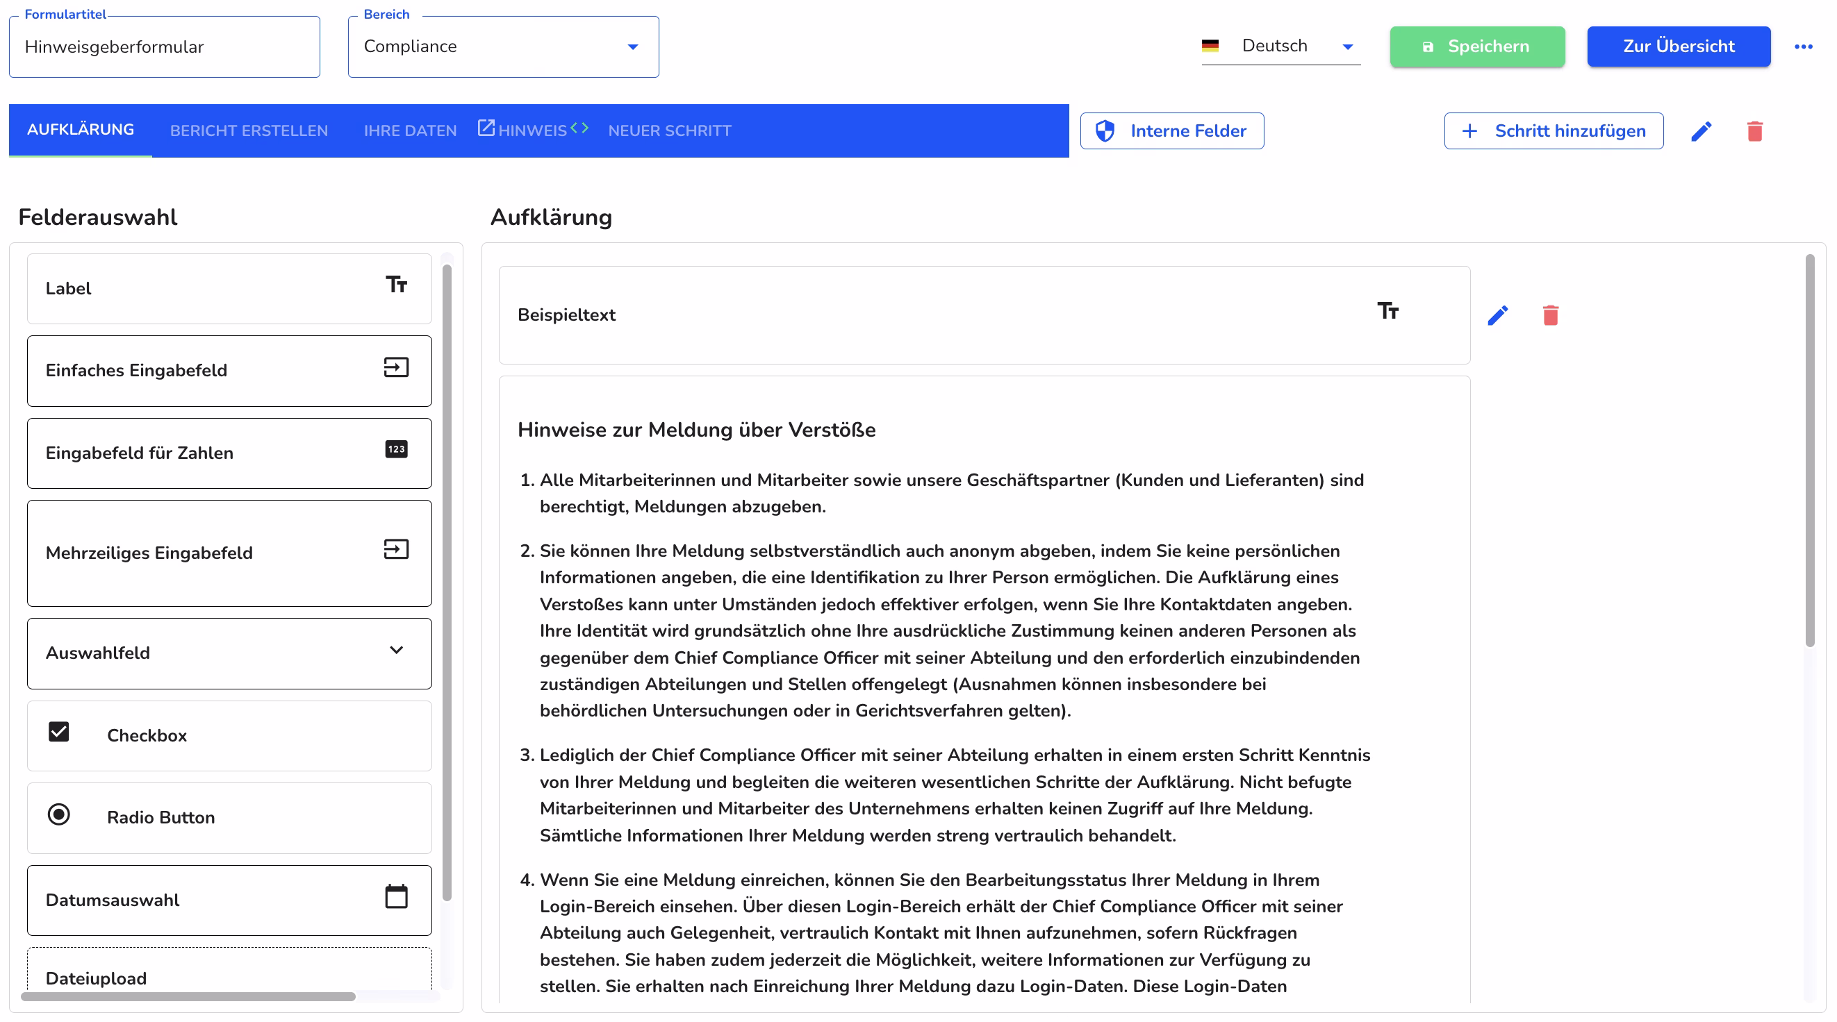The height and width of the screenshot is (1022, 1837).
Task: Select the Radio Button option
Action: pos(58,814)
